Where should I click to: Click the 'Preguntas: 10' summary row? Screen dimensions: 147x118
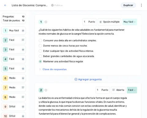tap(13, 17)
